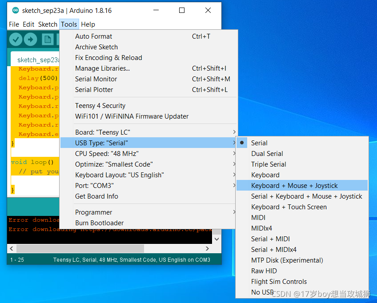The height and width of the screenshot is (303, 377).
Task: Click the Arduino logo in title bar
Action: tap(16, 10)
